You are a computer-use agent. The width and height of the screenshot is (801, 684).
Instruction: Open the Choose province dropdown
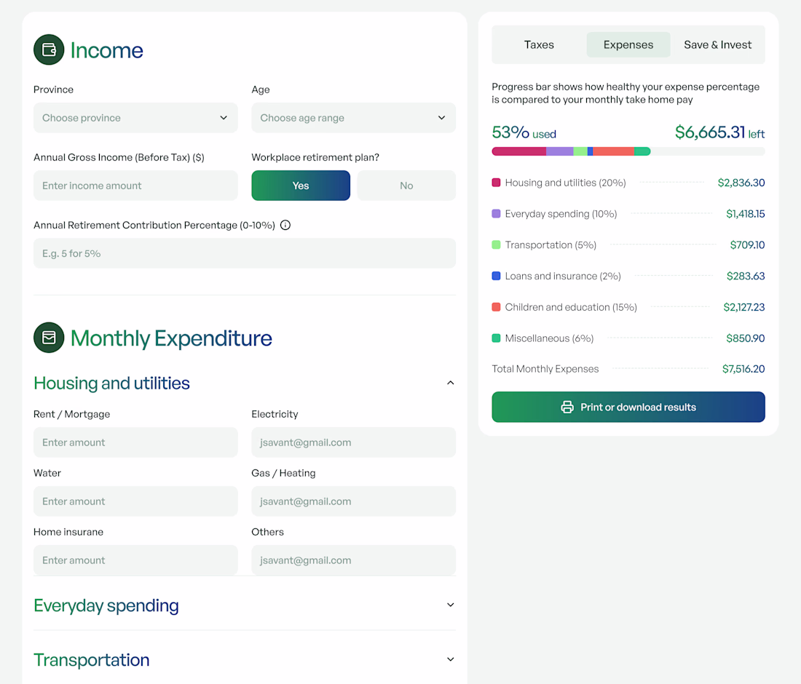pos(136,118)
